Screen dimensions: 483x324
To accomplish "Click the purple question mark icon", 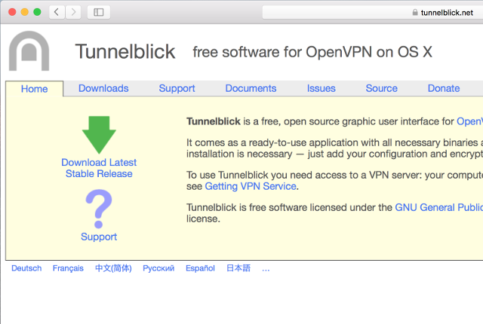I will (x=99, y=209).
